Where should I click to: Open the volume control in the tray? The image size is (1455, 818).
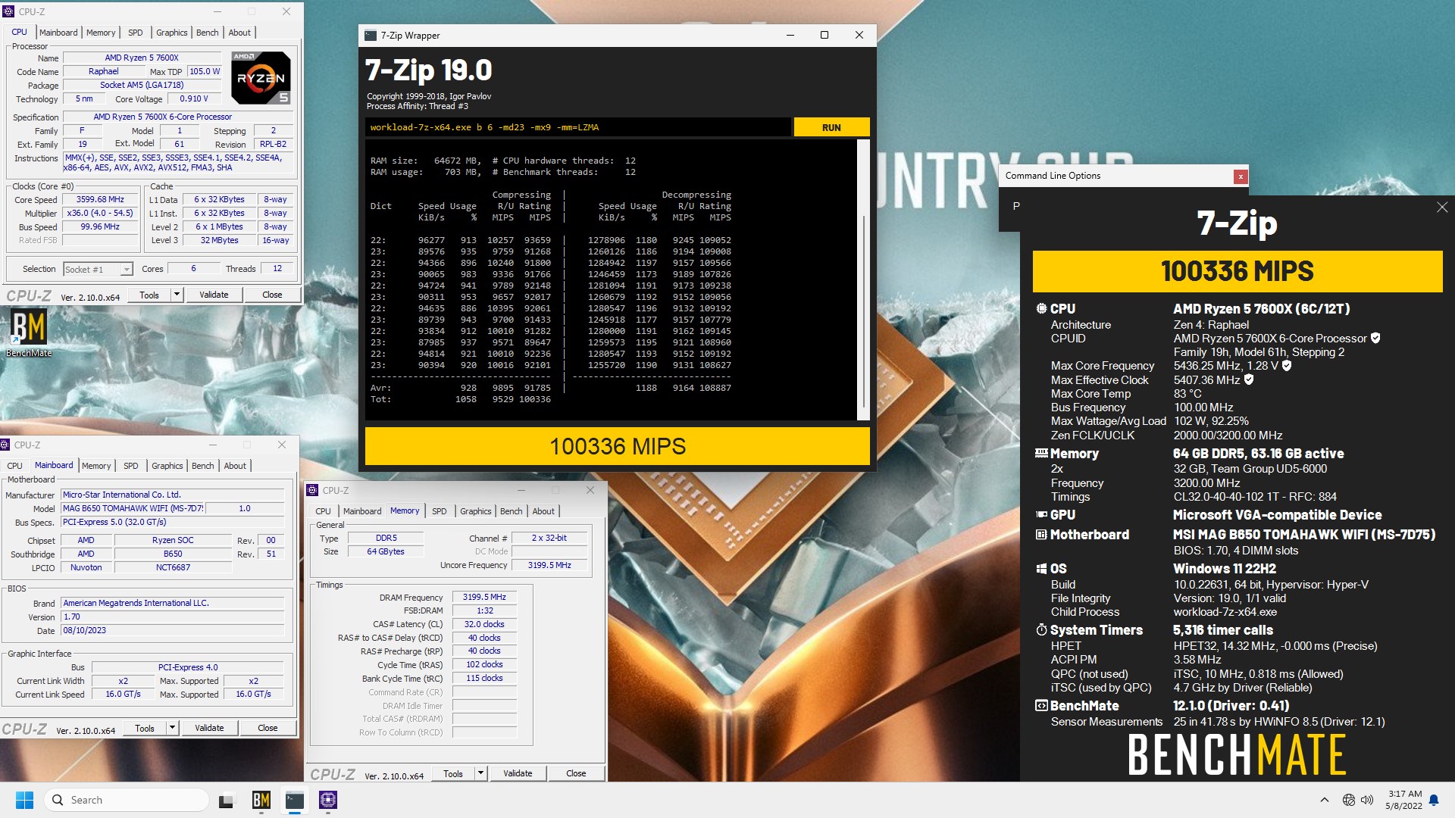click(1367, 800)
